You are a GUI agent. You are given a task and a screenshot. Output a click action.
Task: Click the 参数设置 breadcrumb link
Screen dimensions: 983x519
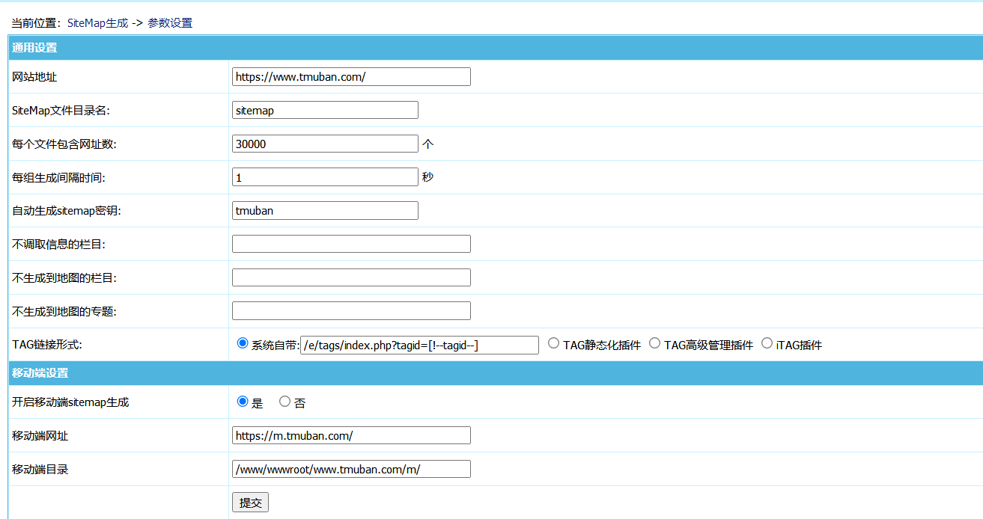click(x=170, y=23)
